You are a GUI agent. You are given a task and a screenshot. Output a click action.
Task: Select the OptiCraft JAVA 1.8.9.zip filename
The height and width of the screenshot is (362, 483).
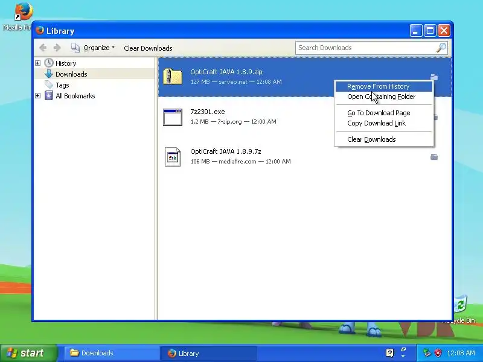226,72
